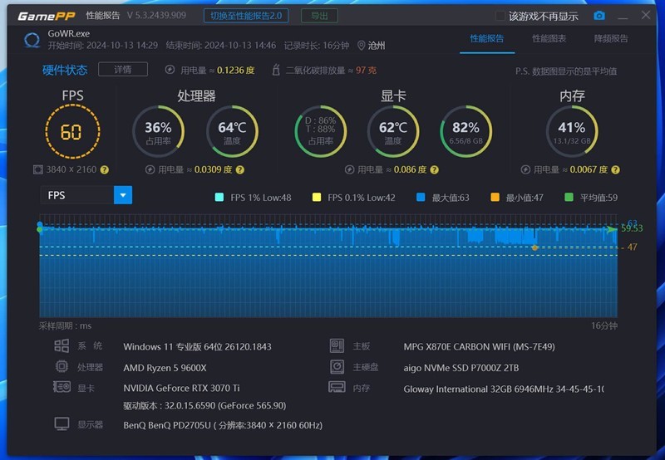The image size is (665, 460).
Task: Click the FPS combo box field
Action: point(86,195)
